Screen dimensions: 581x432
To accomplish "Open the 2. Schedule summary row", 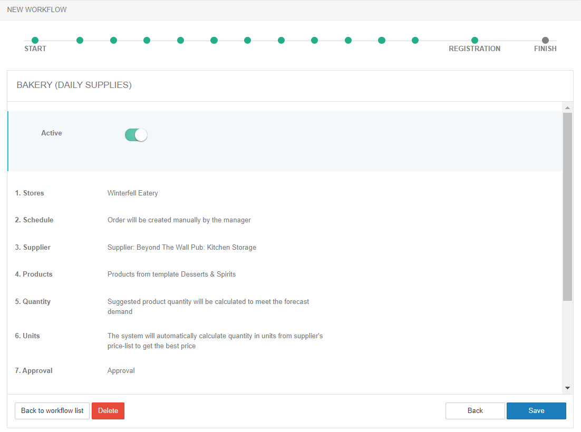I will [34, 220].
